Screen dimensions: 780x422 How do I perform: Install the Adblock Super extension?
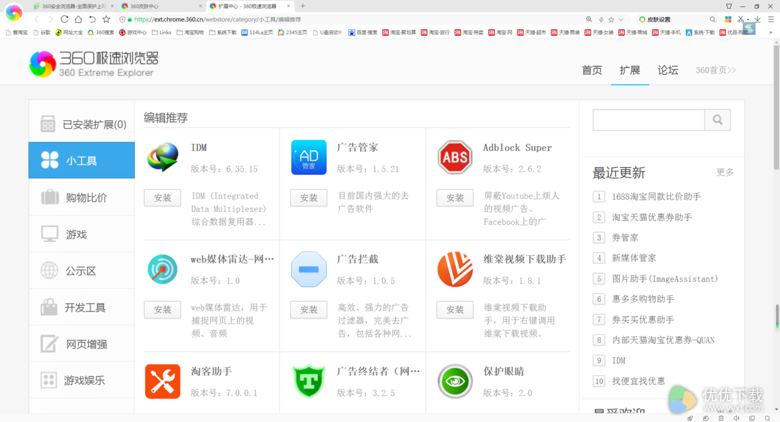(455, 198)
